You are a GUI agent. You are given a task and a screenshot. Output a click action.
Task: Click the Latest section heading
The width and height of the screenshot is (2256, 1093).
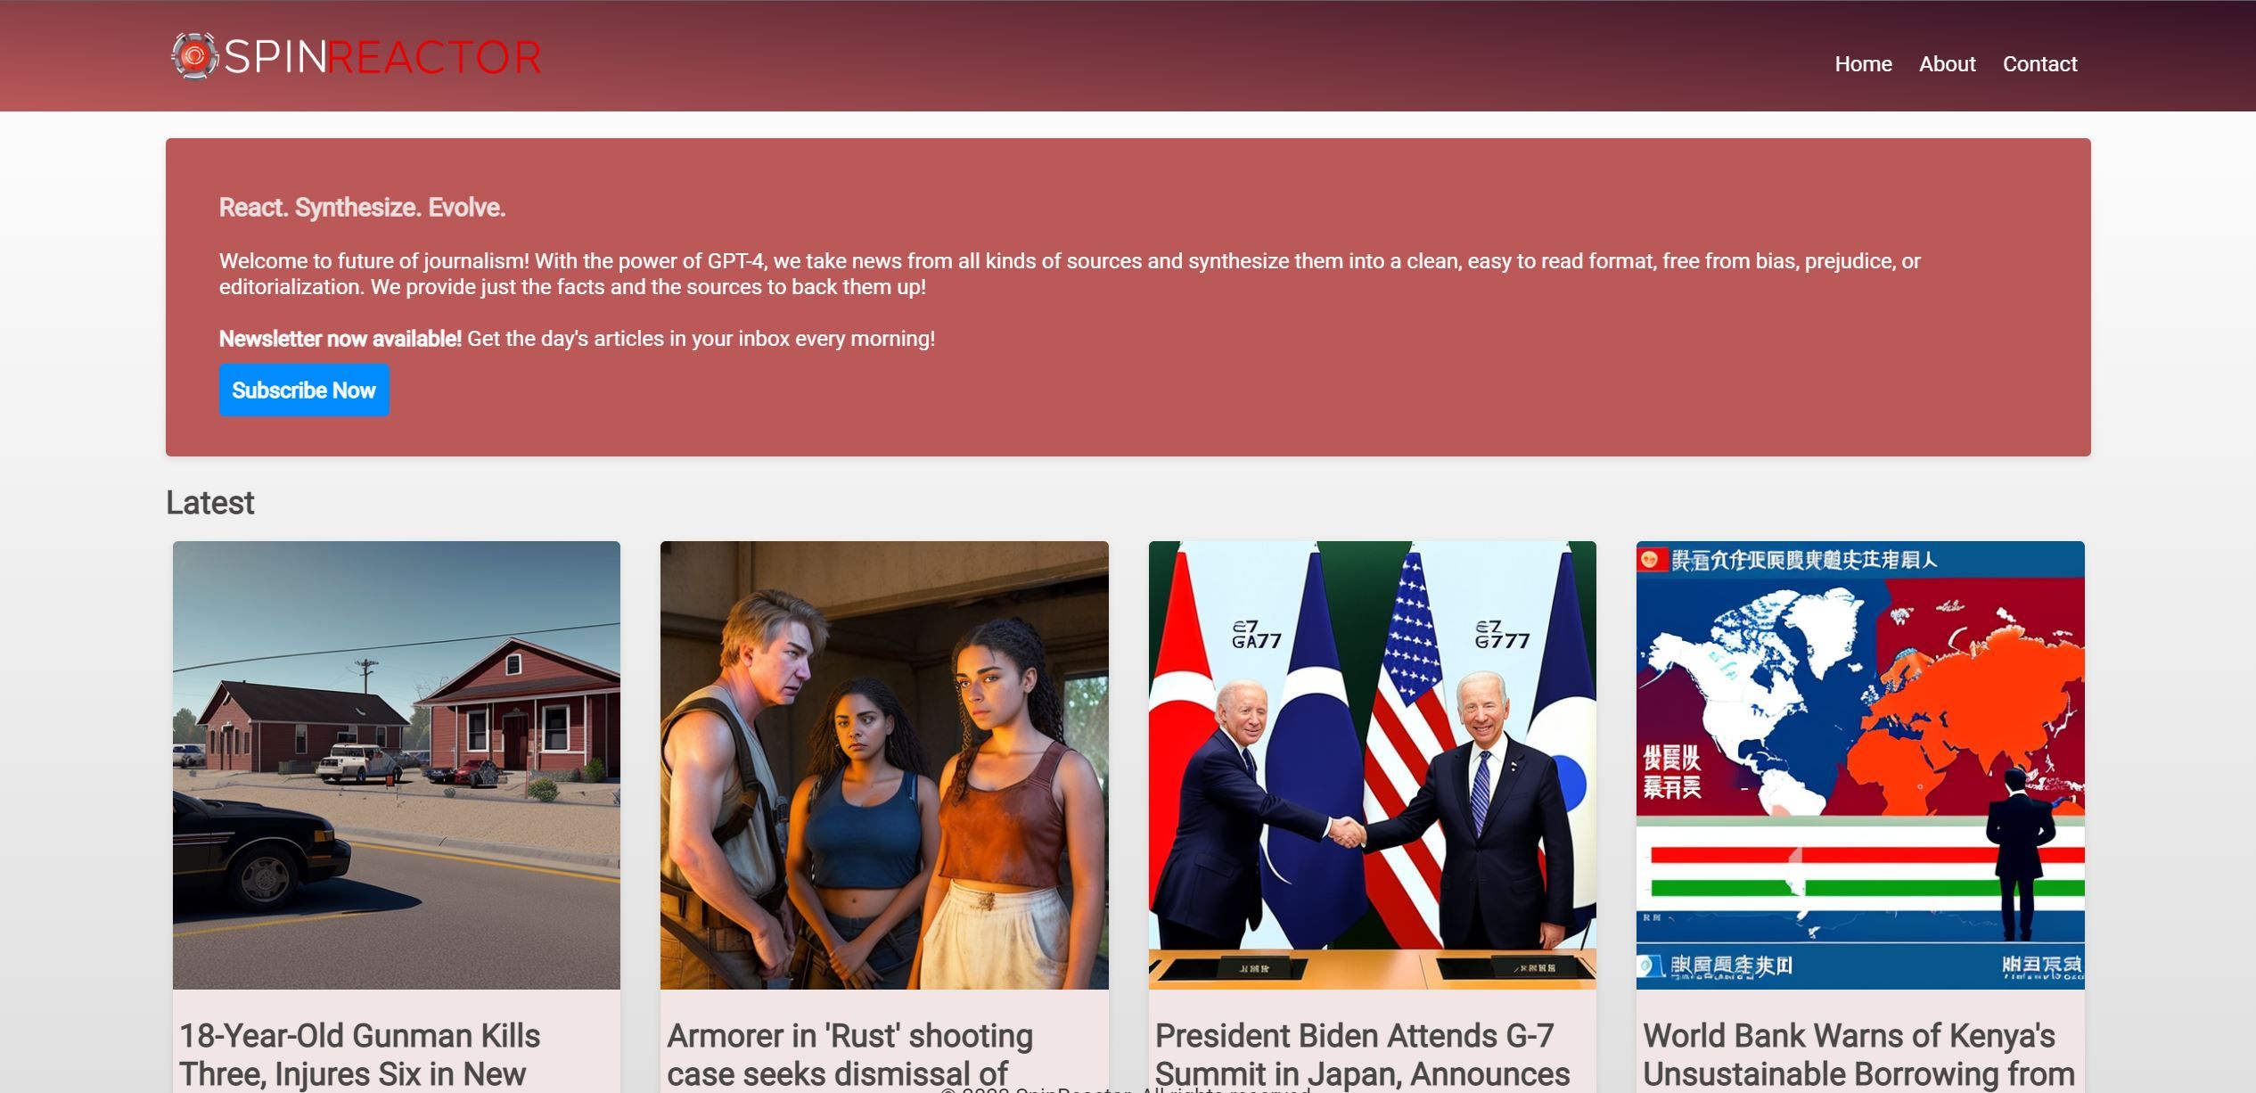click(209, 503)
